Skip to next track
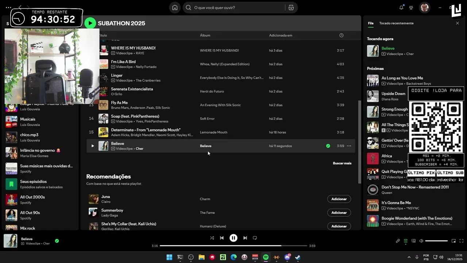 245,238
